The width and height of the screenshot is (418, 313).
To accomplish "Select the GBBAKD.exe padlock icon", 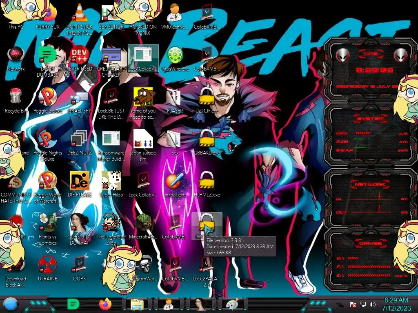I will click(x=207, y=143).
